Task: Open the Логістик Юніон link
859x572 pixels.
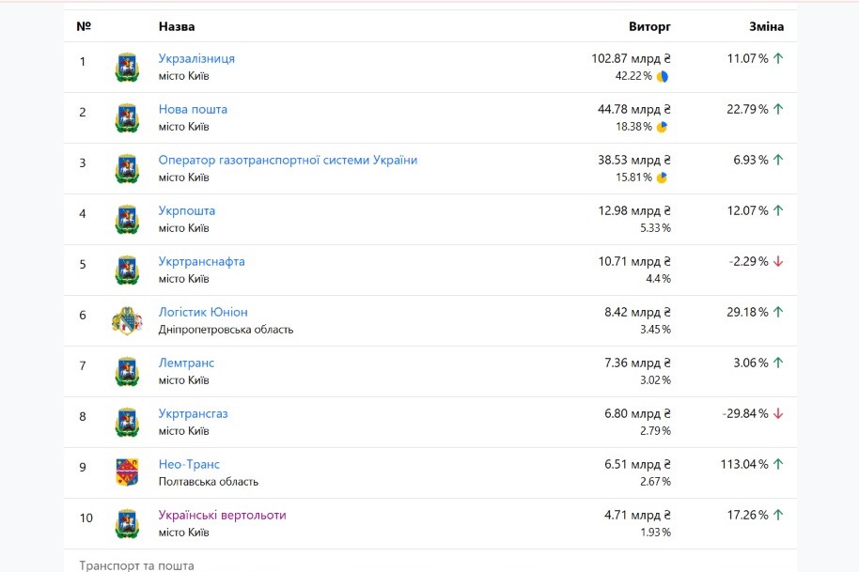Action: (203, 312)
